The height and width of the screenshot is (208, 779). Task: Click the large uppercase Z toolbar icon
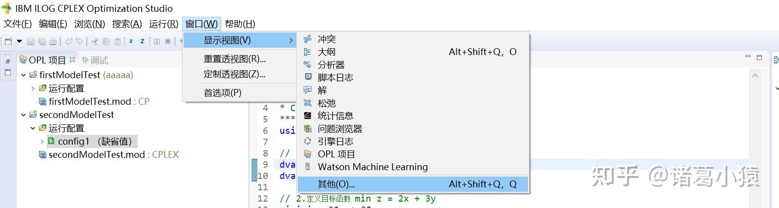click(142, 42)
